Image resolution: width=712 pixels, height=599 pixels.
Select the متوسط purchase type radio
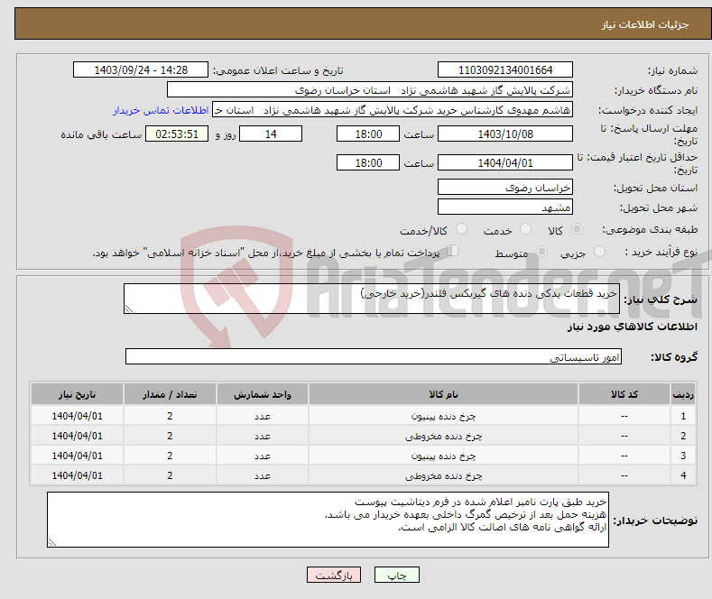pyautogui.click(x=541, y=251)
